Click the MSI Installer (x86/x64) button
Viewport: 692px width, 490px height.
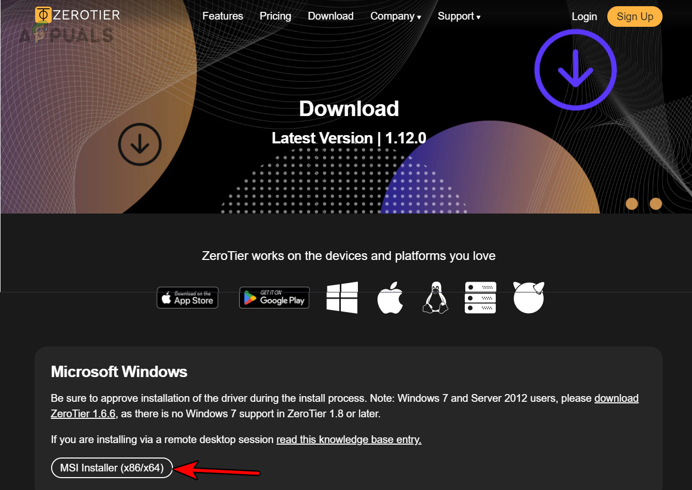(x=112, y=468)
